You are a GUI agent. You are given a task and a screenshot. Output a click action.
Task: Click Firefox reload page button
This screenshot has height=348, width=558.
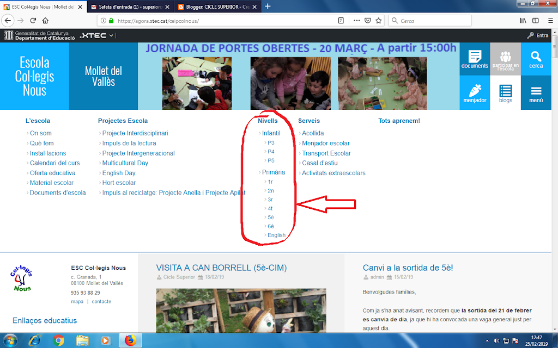click(33, 21)
